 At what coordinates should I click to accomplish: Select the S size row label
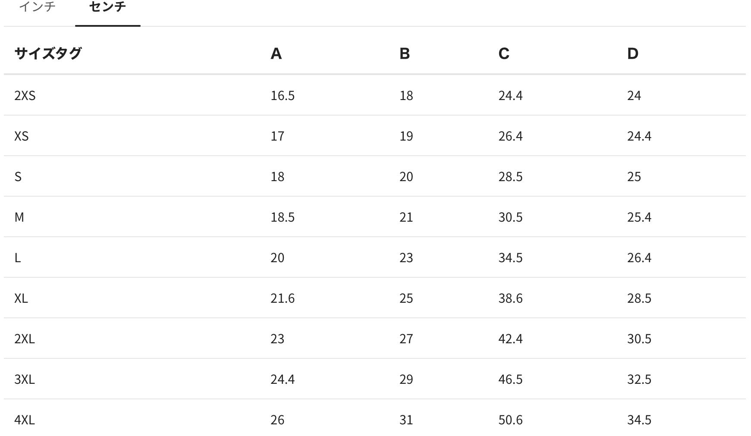tap(18, 176)
